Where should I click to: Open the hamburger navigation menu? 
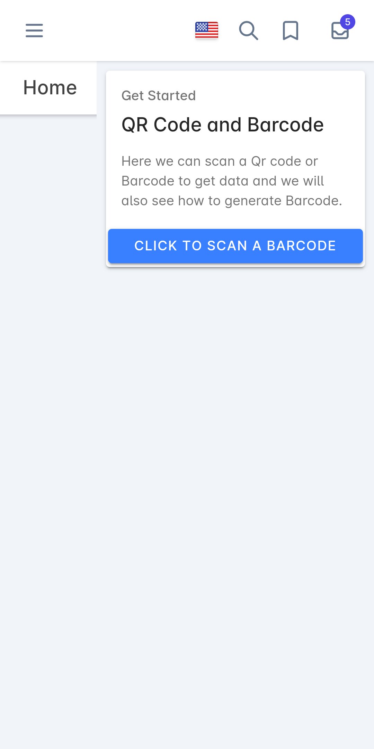coord(34,31)
